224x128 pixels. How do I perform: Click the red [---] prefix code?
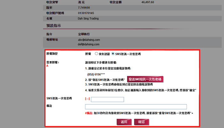(x=87, y=99)
